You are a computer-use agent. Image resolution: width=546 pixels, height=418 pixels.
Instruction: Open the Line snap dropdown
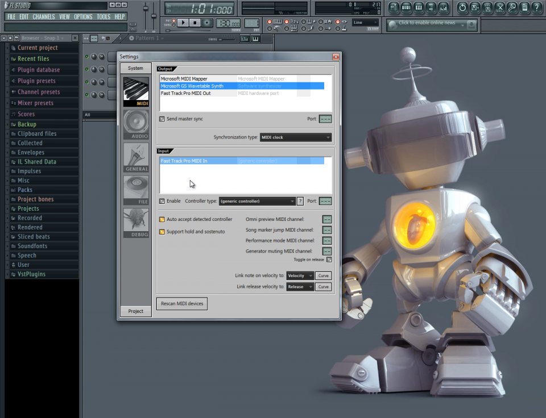(365, 22)
